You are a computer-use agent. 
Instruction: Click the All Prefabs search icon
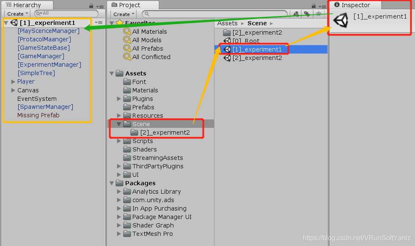(127, 48)
